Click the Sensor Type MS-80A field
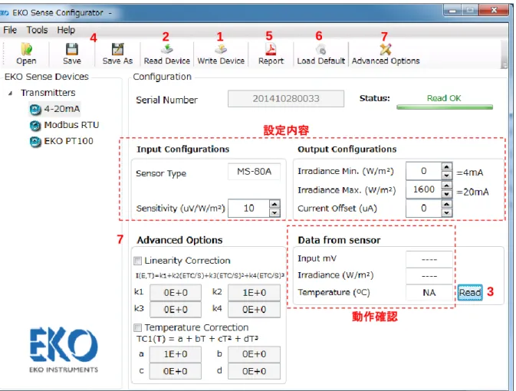 tap(254, 172)
